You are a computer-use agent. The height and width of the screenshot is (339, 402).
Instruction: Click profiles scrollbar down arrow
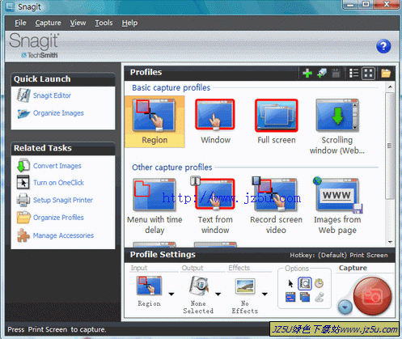tap(390, 242)
